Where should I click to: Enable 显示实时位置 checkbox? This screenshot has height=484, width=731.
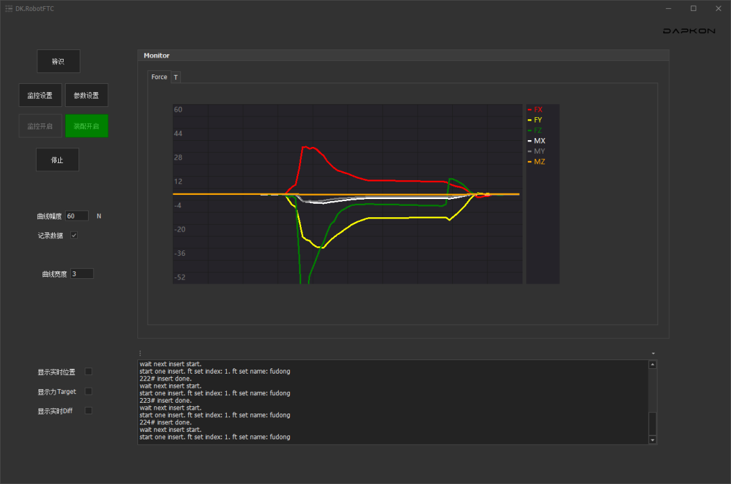point(89,372)
